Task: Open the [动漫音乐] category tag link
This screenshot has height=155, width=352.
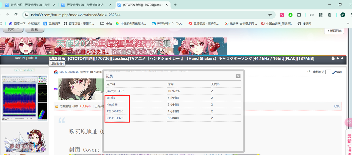Action: tap(58, 58)
